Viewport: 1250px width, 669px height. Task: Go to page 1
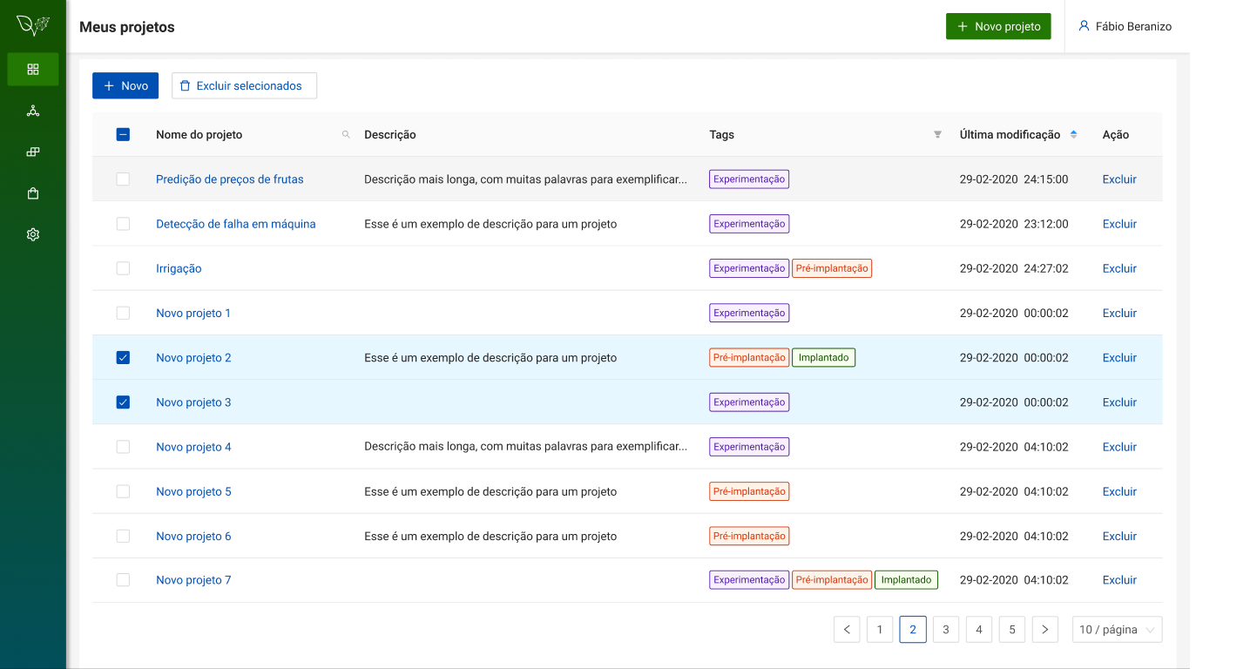coord(880,629)
